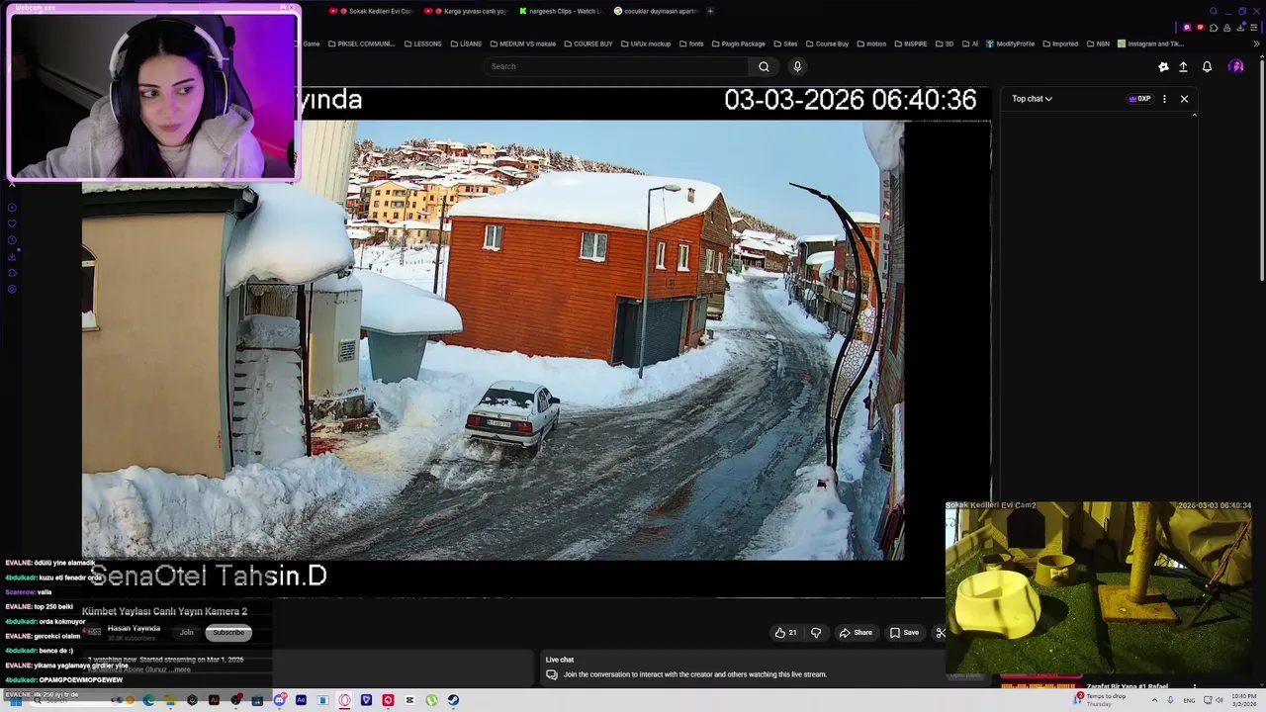
Task: Click the Clip scissors icon
Action: click(x=941, y=633)
